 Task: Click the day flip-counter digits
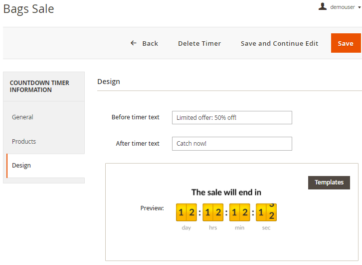[186, 212]
